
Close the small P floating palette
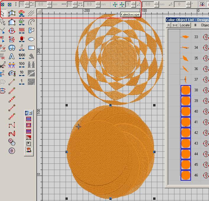coord(30,113)
